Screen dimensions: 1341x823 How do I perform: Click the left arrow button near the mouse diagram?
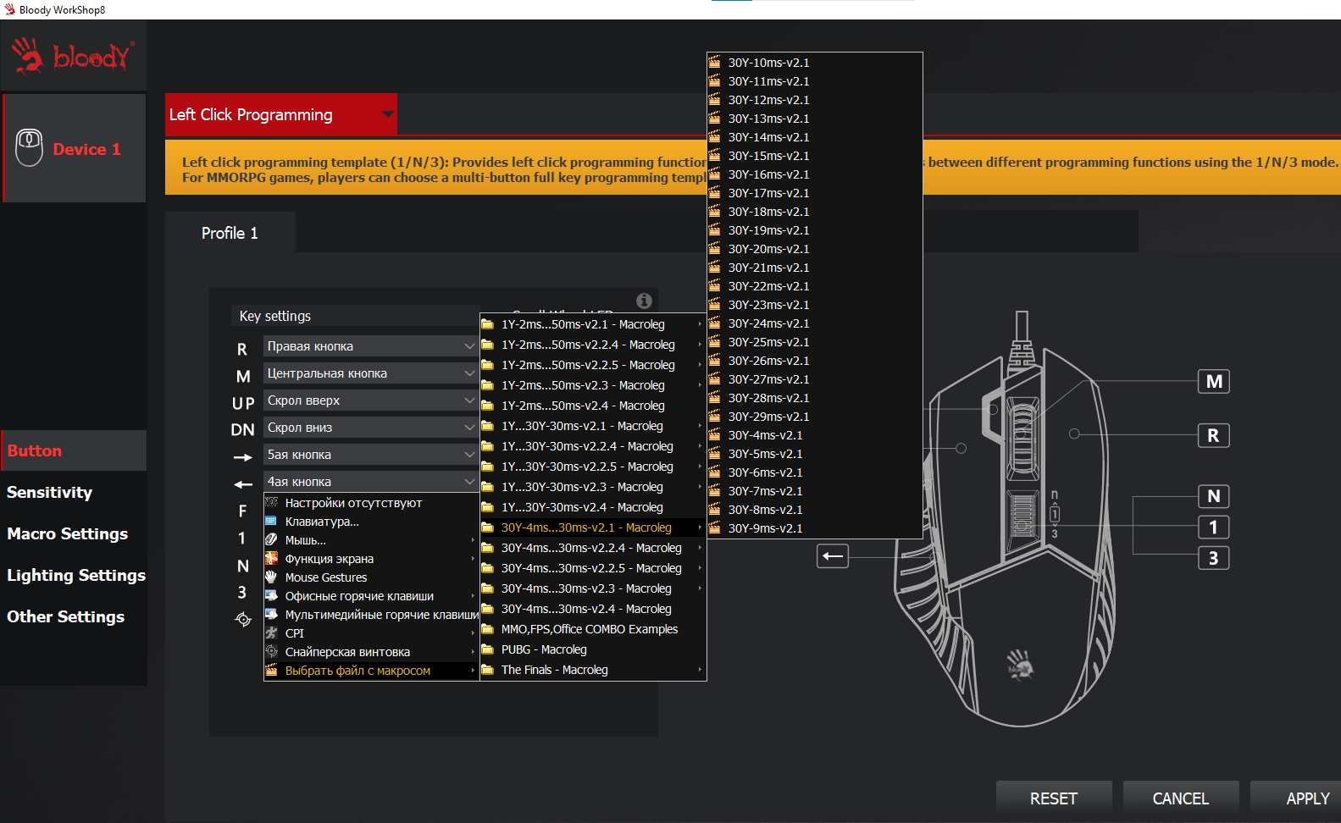pyautogui.click(x=833, y=556)
